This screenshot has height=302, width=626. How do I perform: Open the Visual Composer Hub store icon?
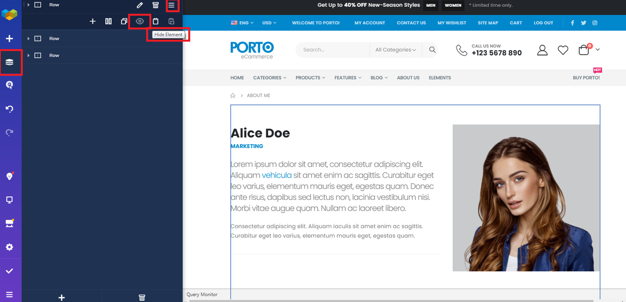coord(9,223)
